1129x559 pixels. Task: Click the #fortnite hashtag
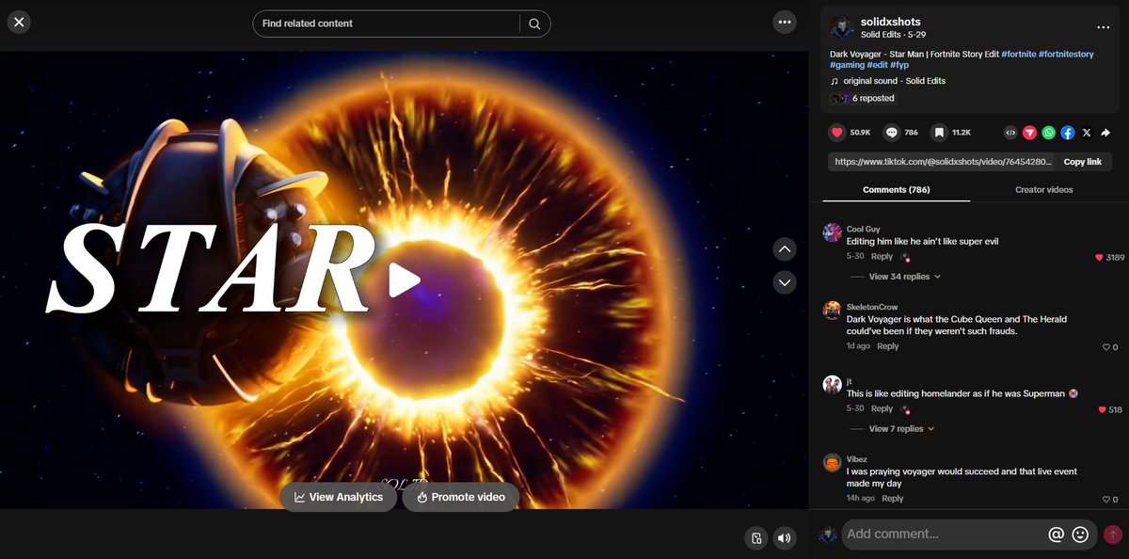pos(1018,55)
